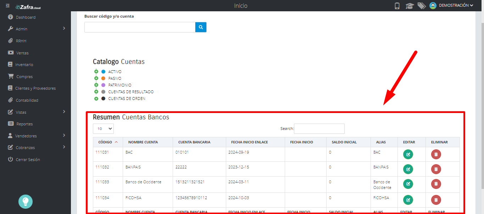Select the PATRIMONIO tree label
The height and width of the screenshot is (214, 484).
(x=120, y=85)
